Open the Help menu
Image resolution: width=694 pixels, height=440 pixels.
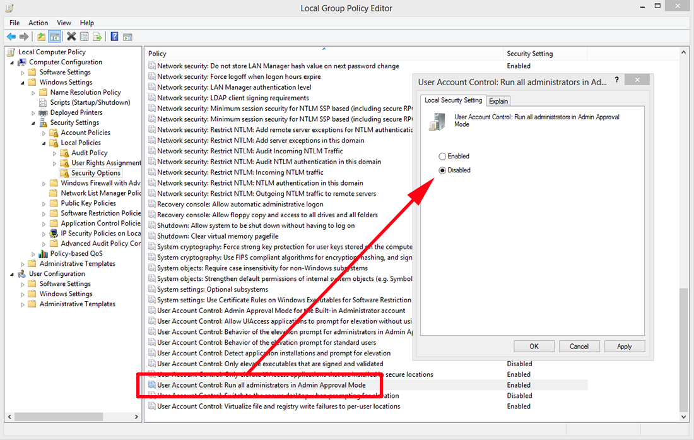pos(87,23)
